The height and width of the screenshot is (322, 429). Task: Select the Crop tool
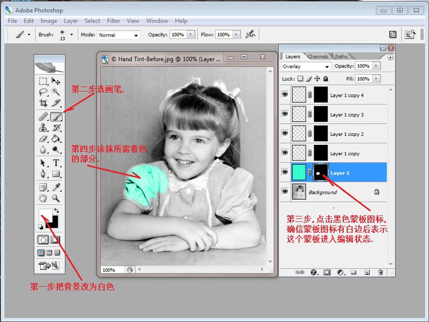[43, 104]
